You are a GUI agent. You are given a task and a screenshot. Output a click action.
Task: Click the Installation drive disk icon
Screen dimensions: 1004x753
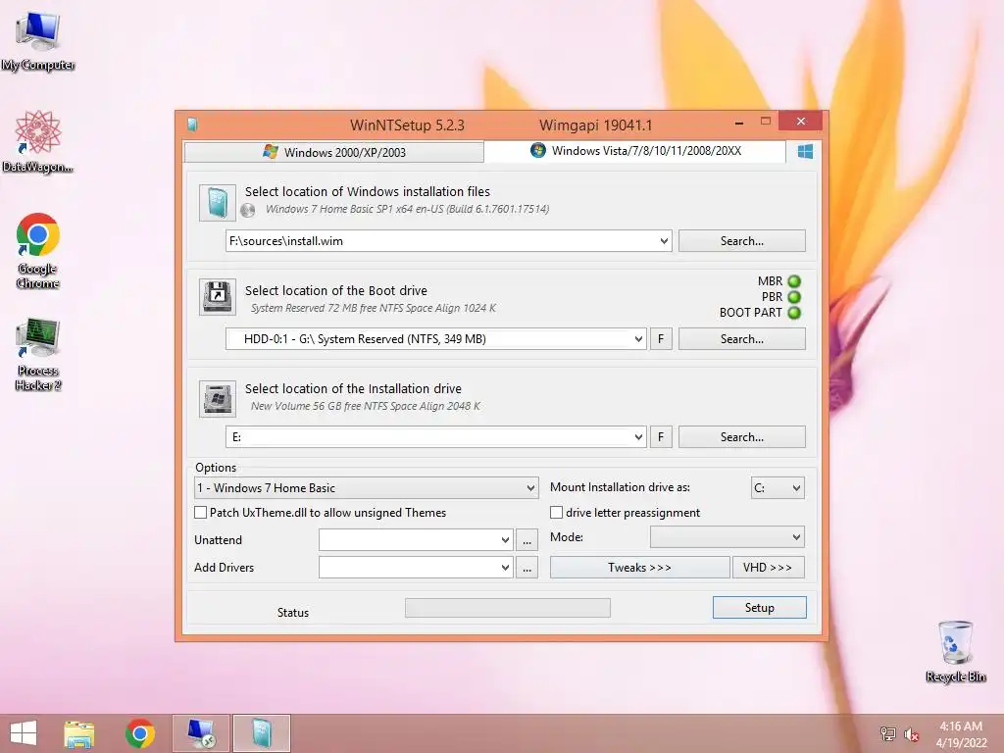tap(217, 398)
